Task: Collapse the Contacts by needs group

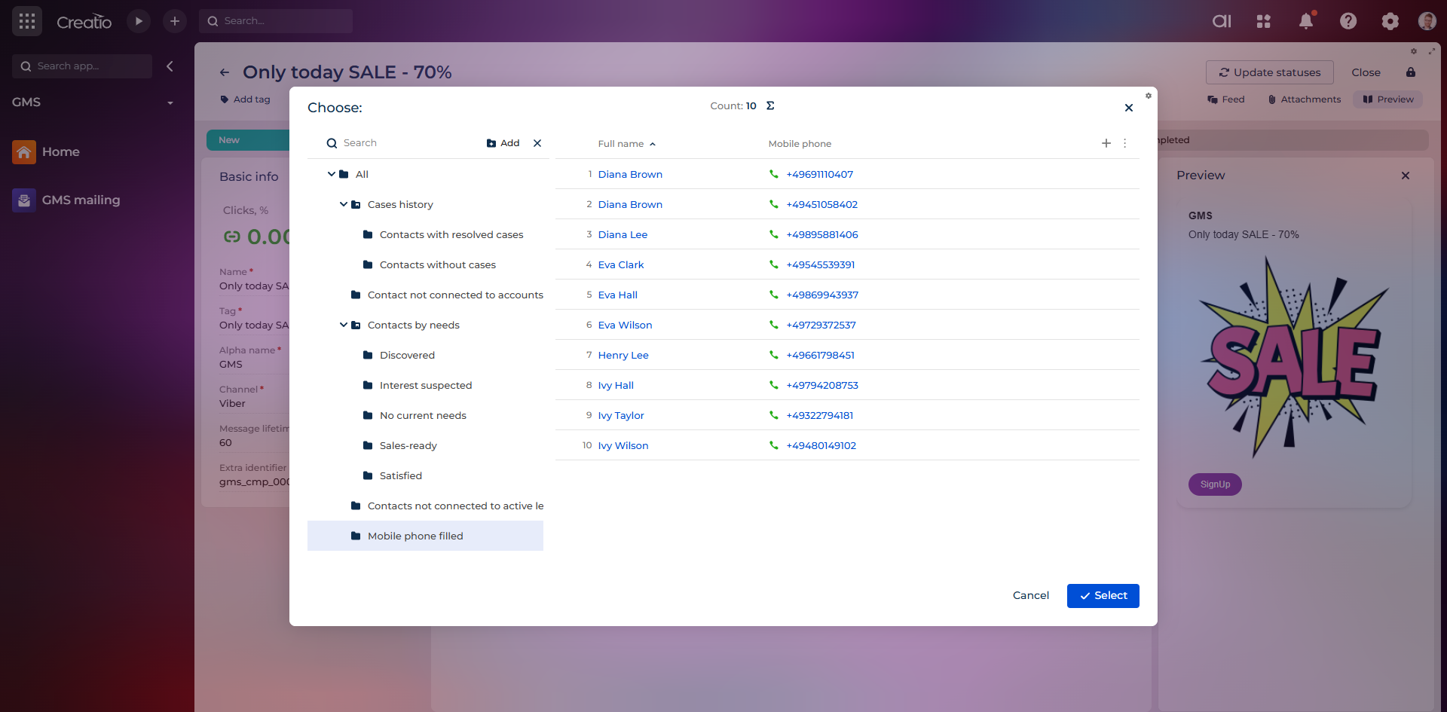Action: pos(344,325)
